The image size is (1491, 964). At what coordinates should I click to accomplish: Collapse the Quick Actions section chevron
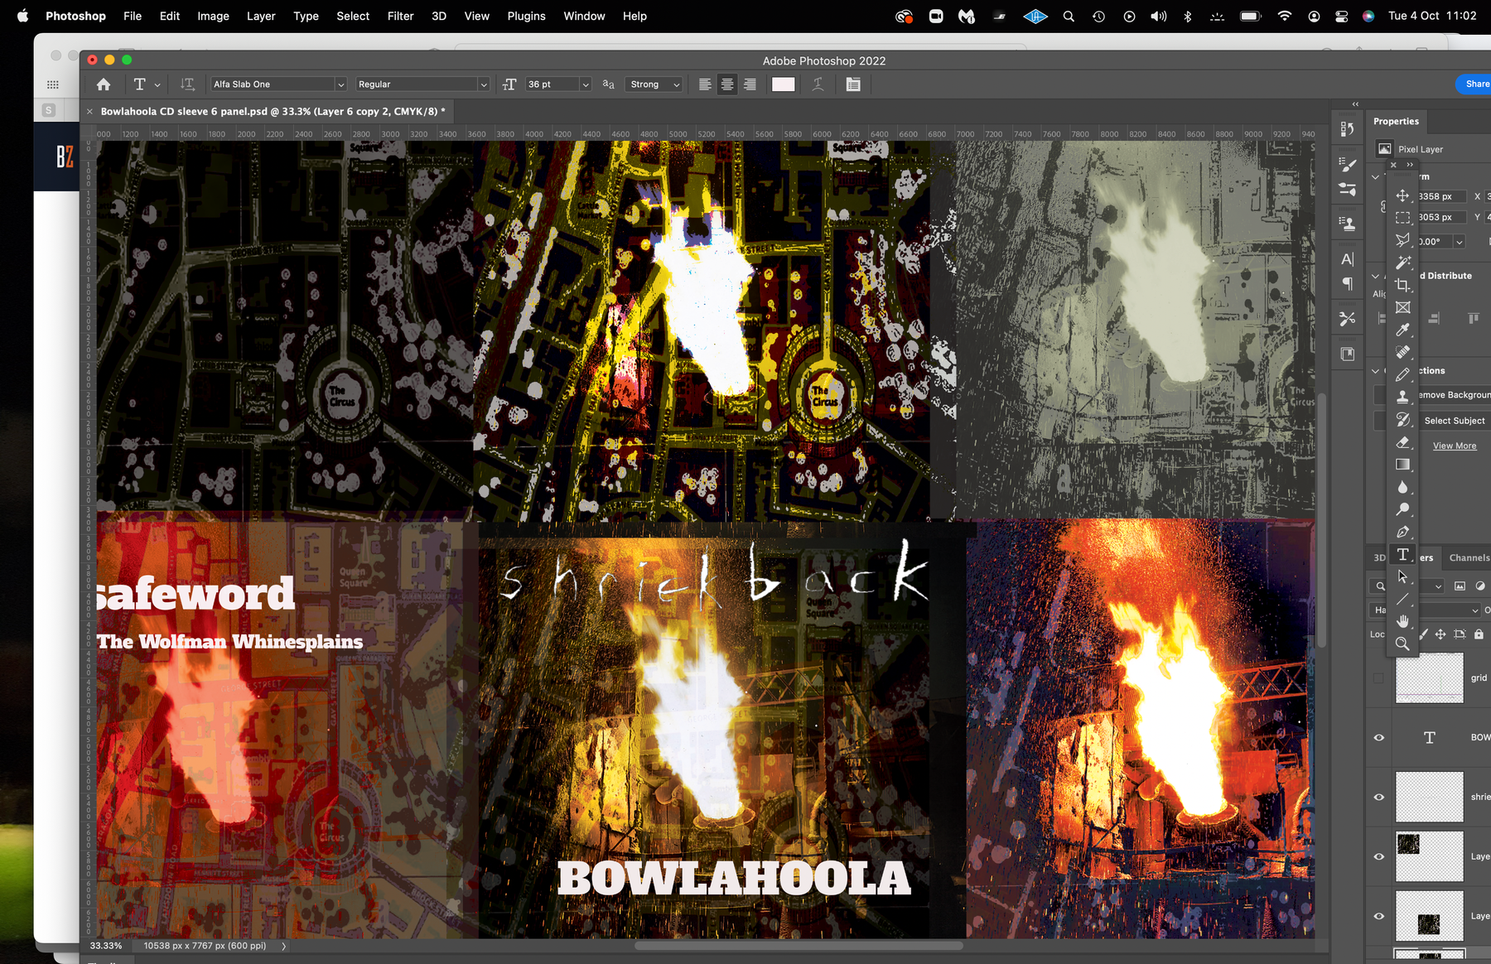(x=1376, y=371)
